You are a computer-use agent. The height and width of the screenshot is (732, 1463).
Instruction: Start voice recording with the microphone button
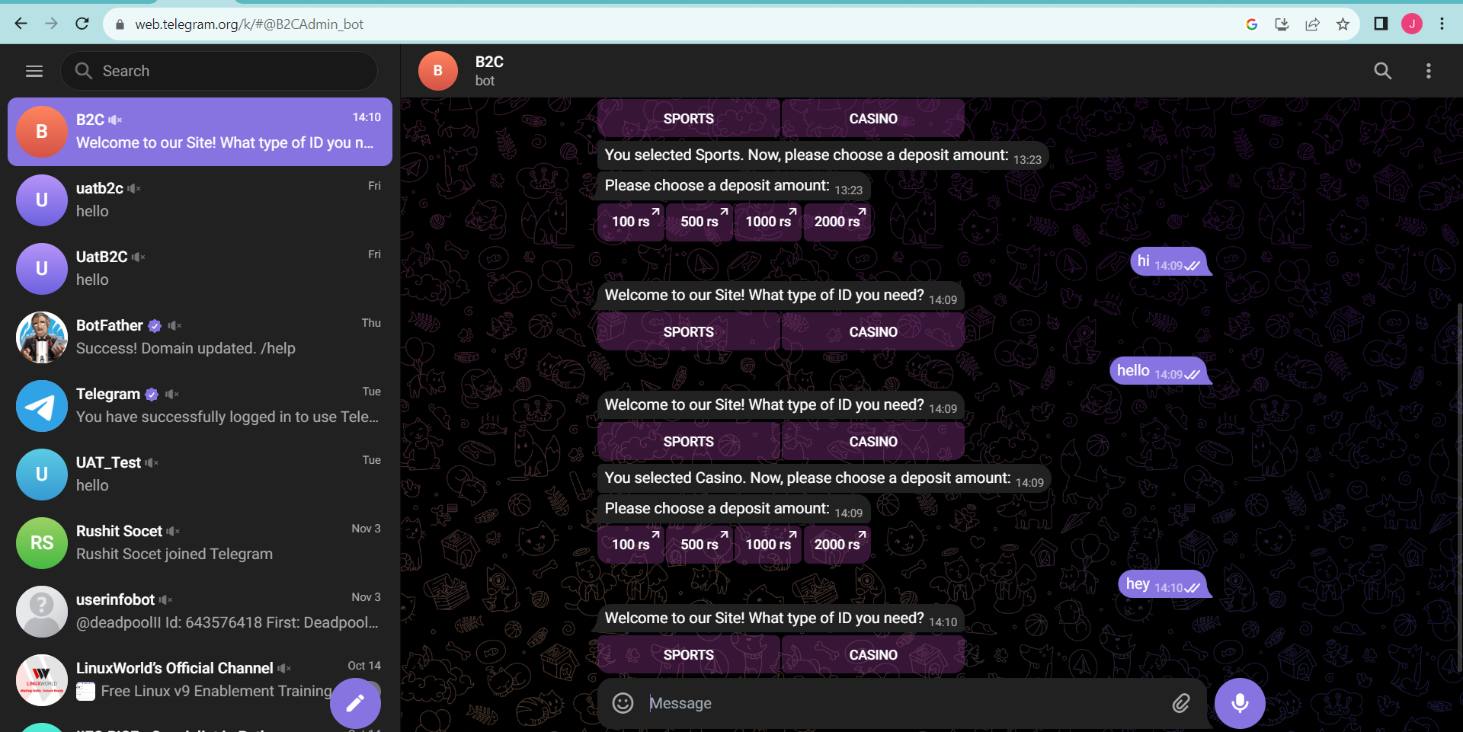1240,703
